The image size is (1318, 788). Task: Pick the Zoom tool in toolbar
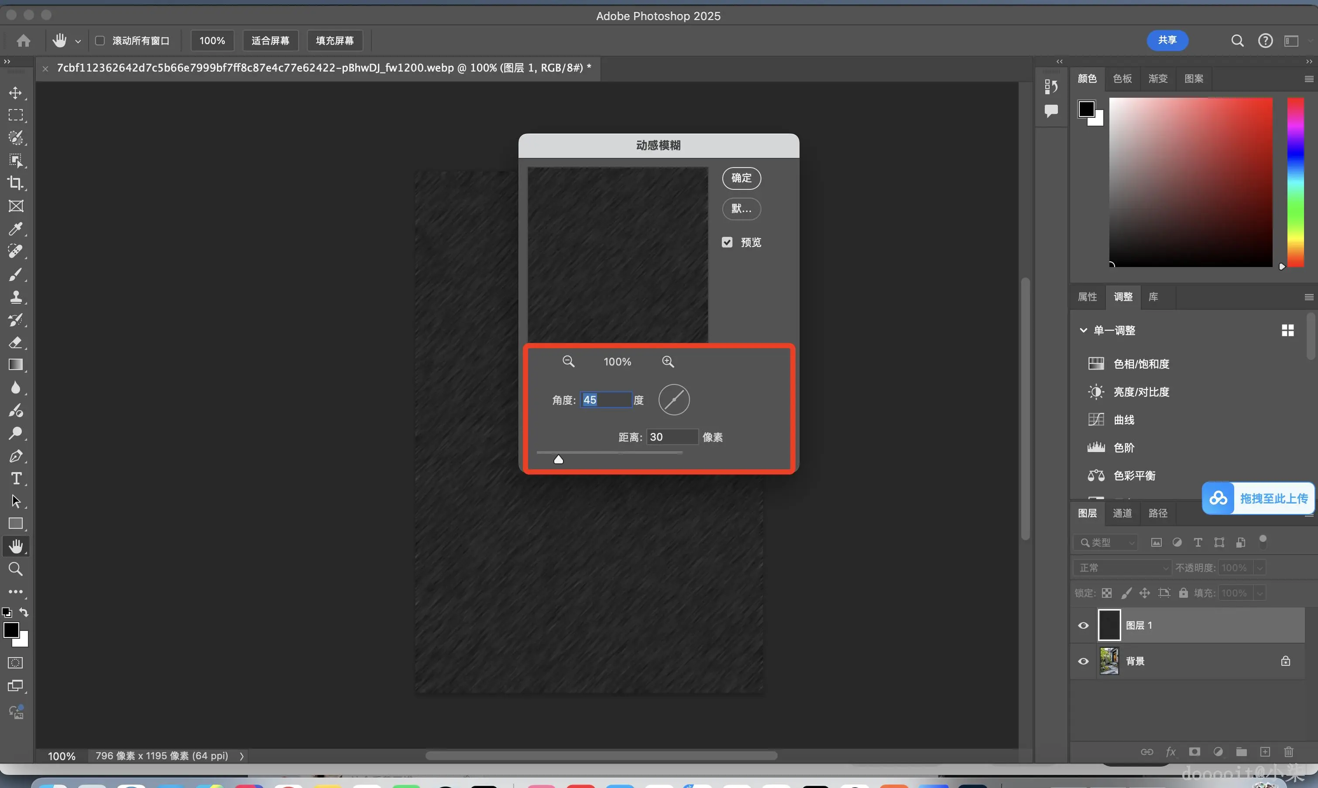tap(15, 569)
